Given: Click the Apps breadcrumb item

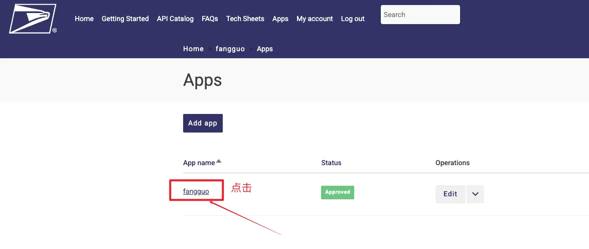Looking at the screenshot, I should [x=265, y=49].
